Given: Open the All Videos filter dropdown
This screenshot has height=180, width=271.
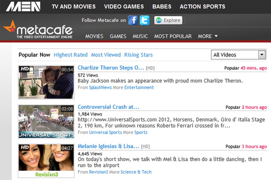Looking at the screenshot, I should click(239, 55).
